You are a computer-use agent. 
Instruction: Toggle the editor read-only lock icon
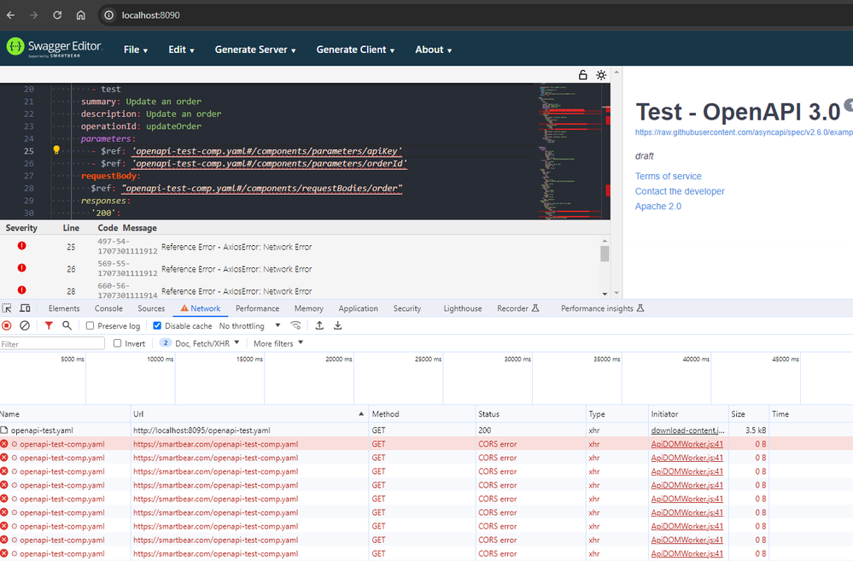(583, 75)
